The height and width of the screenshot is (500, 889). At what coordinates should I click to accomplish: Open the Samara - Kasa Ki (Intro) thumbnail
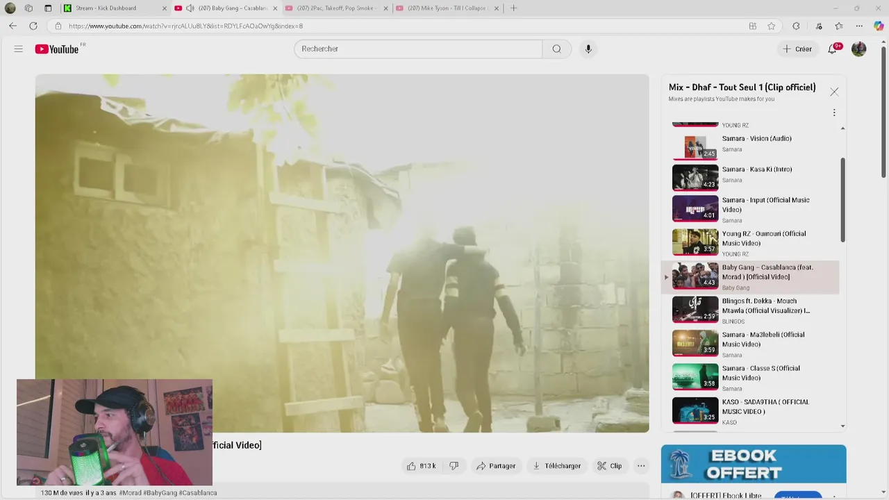(x=695, y=177)
